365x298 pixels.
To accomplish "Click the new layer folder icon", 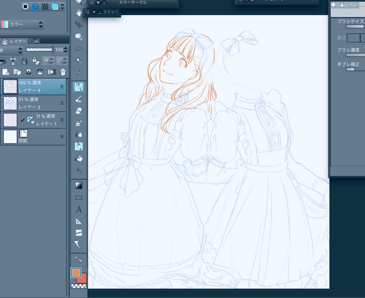I will point(17,72).
